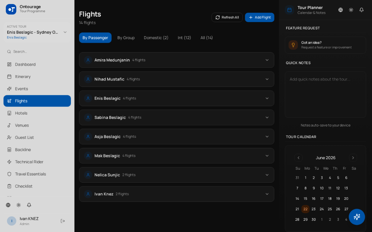Go to next month in tour calendar
This screenshot has width=372, height=232.
[x=353, y=158]
